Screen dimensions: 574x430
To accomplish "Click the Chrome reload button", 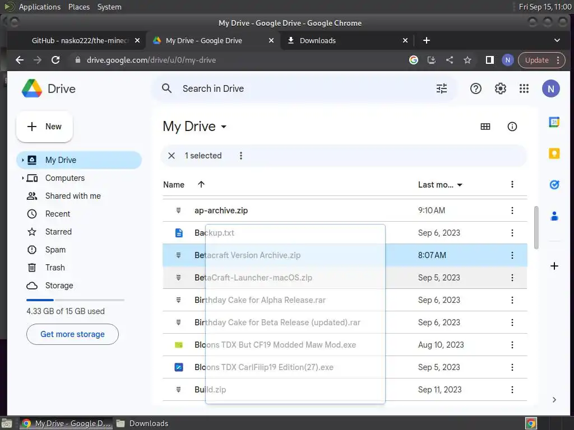I will point(55,60).
